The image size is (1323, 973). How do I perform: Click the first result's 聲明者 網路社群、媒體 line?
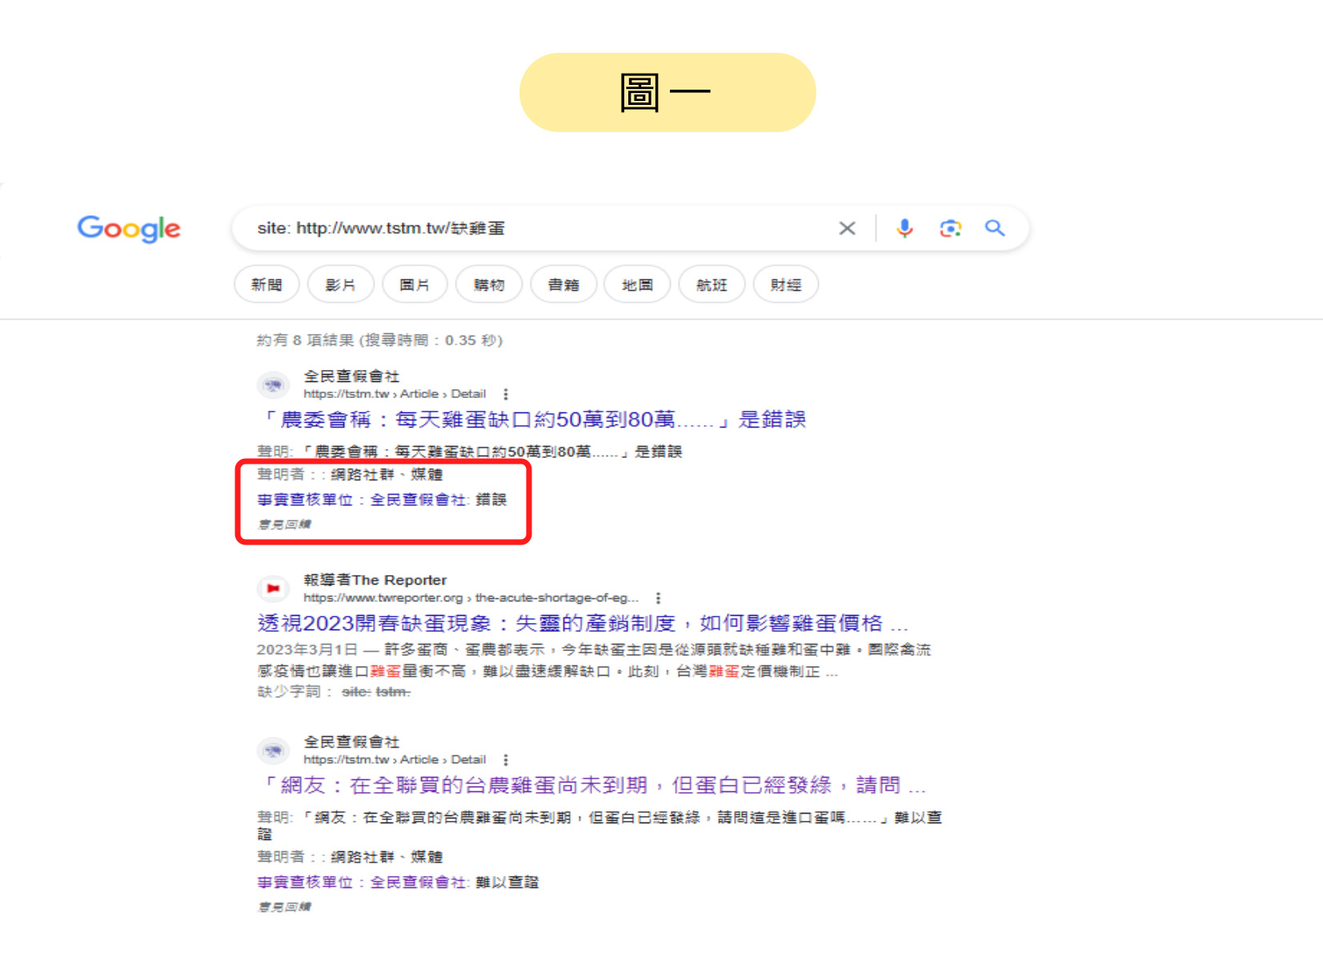coord(350,475)
